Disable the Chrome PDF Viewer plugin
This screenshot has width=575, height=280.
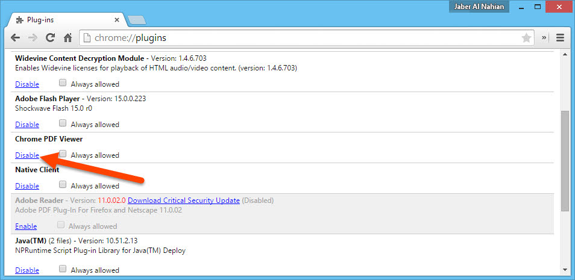[27, 155]
